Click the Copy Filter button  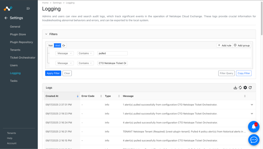pyautogui.click(x=244, y=73)
